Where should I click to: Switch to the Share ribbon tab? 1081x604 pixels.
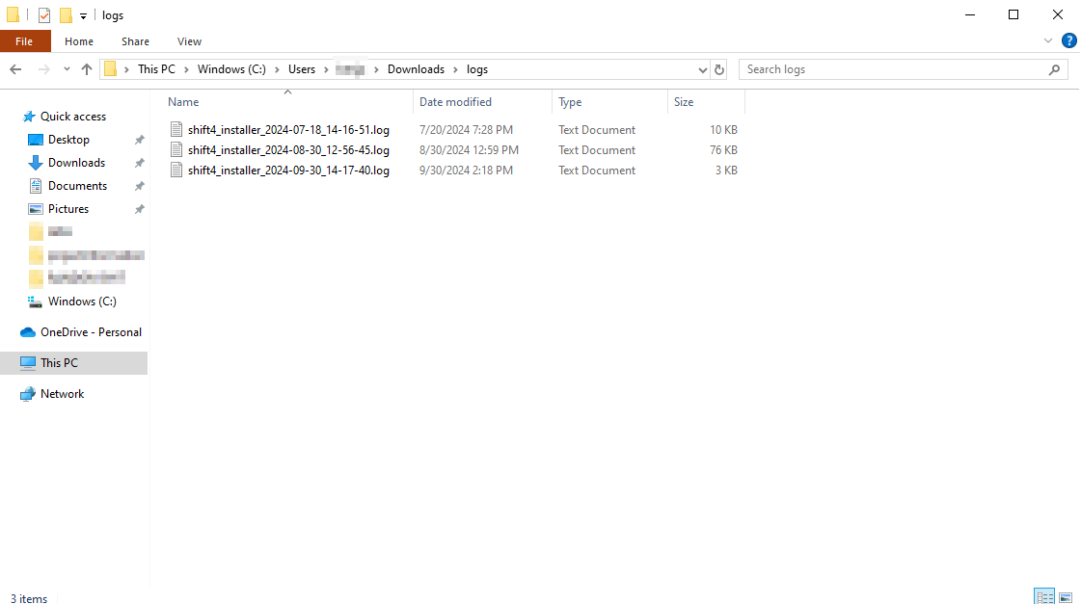tap(135, 41)
